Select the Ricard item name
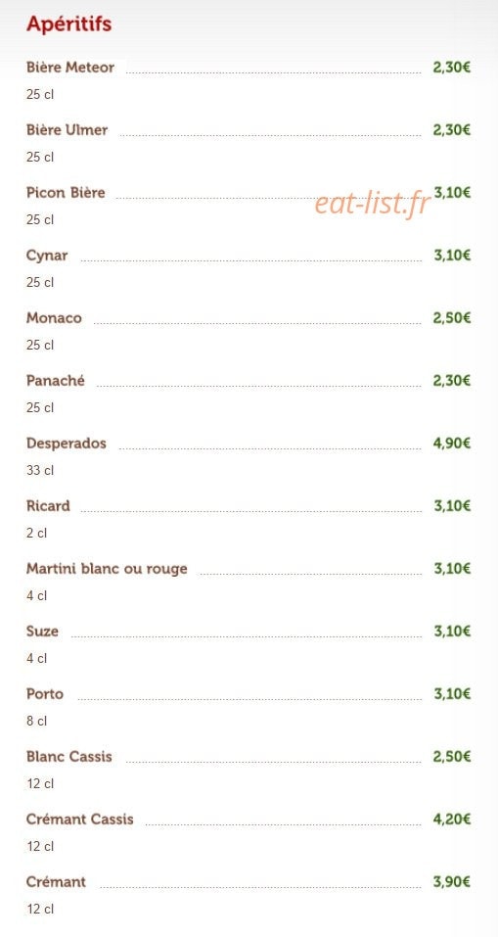This screenshot has height=937, width=498. (x=48, y=506)
